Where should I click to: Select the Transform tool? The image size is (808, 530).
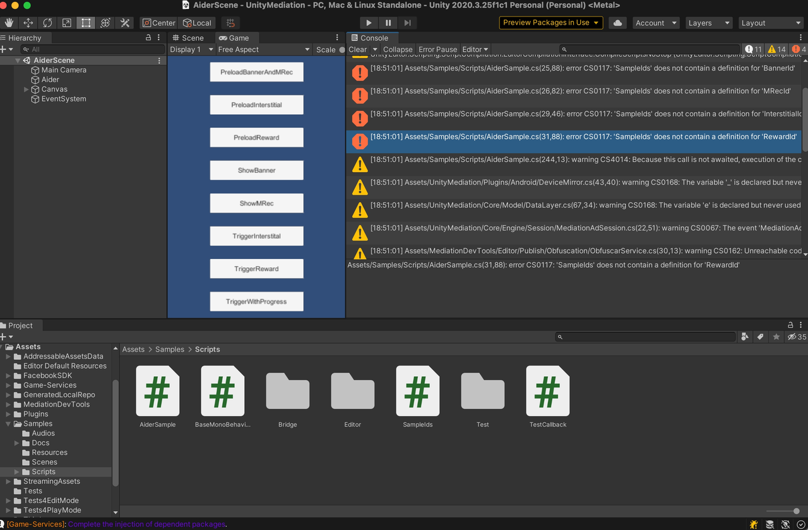[105, 23]
